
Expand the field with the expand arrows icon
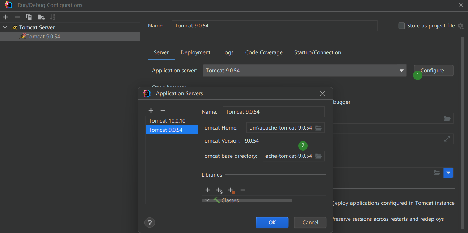pos(447,139)
